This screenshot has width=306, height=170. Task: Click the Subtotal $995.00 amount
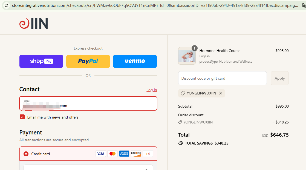(282, 106)
